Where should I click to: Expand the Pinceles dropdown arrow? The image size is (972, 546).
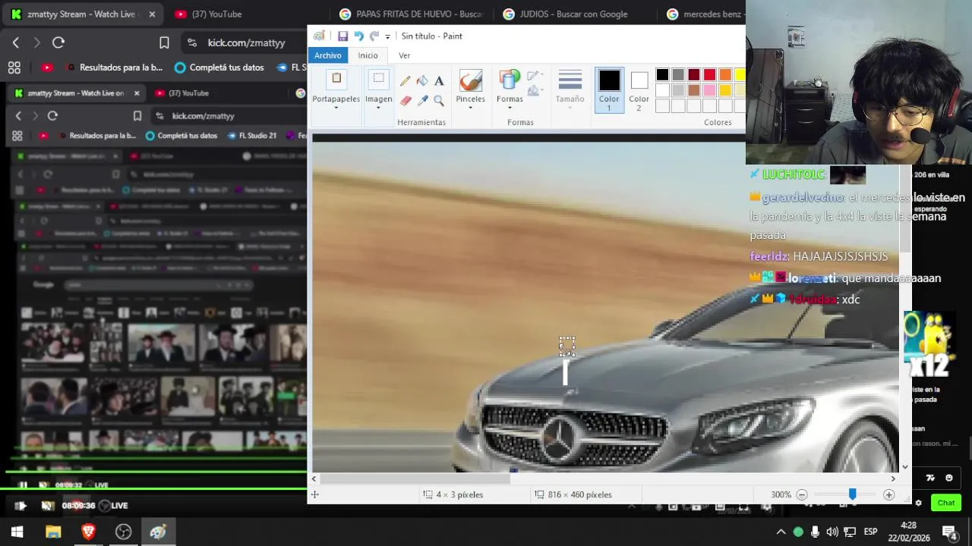click(471, 108)
